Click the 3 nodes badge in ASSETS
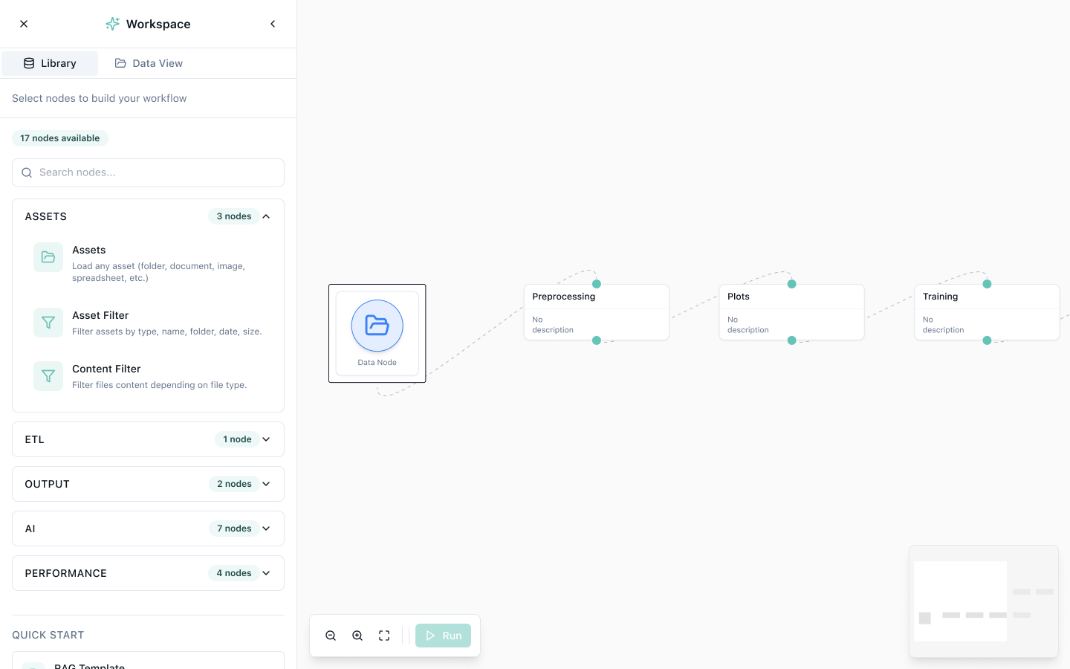 pyautogui.click(x=234, y=216)
